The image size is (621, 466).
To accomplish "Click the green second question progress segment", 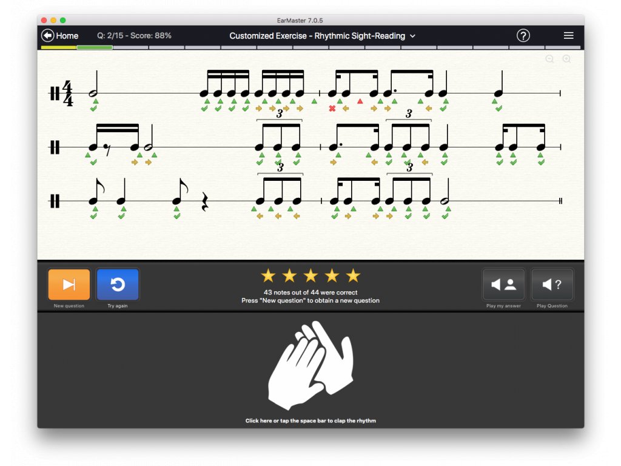I will (95, 47).
